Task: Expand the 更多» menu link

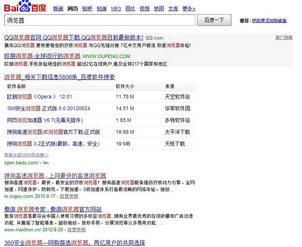Action: [x=189, y=9]
